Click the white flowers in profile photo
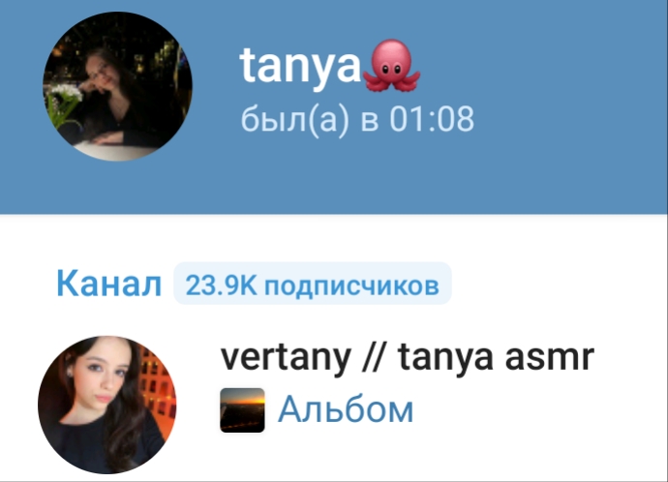This screenshot has height=482, width=668. pos(65,92)
